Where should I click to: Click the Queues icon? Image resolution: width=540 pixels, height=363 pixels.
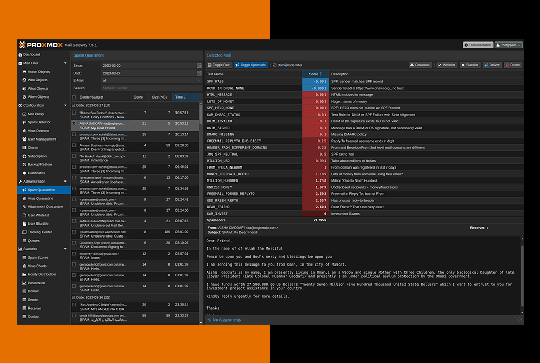coord(24,241)
